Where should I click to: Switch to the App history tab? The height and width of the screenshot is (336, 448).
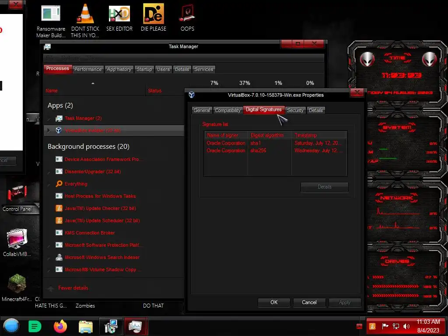pos(119,69)
